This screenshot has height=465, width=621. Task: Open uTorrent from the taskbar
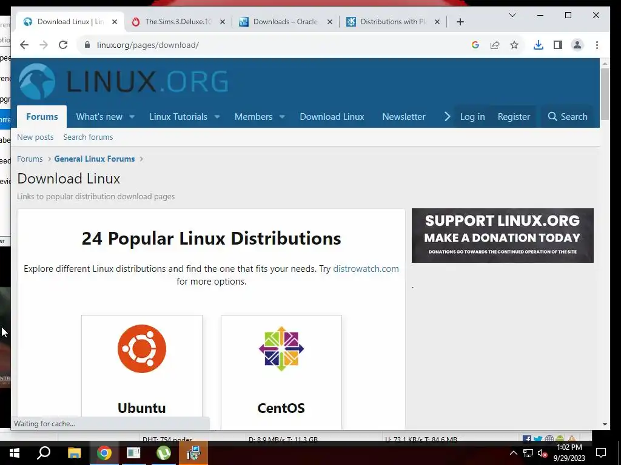[164, 453]
